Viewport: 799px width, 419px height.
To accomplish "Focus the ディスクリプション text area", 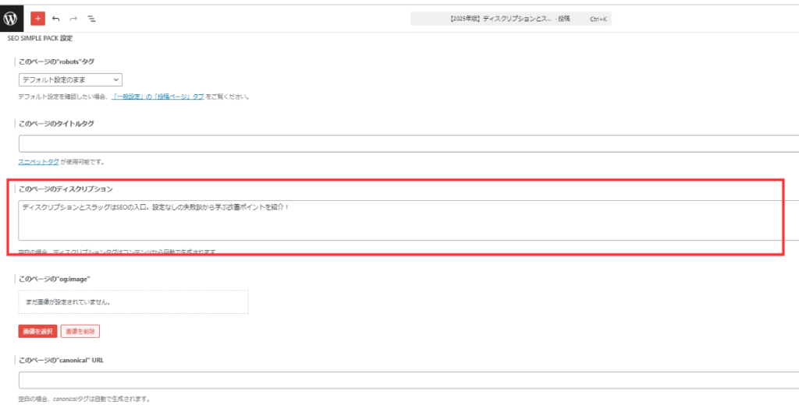I will tap(398, 220).
